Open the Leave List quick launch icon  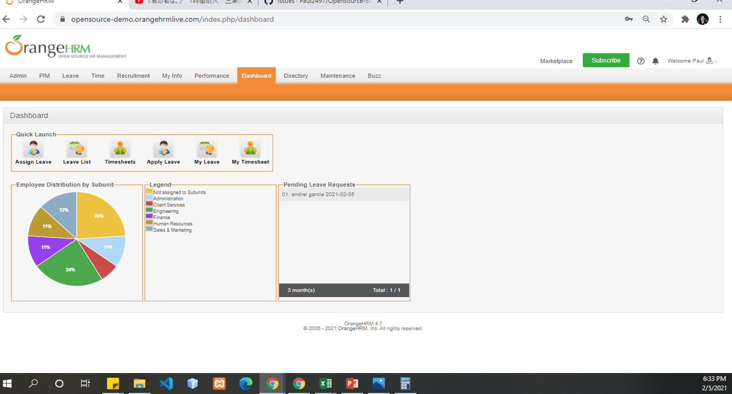77,149
